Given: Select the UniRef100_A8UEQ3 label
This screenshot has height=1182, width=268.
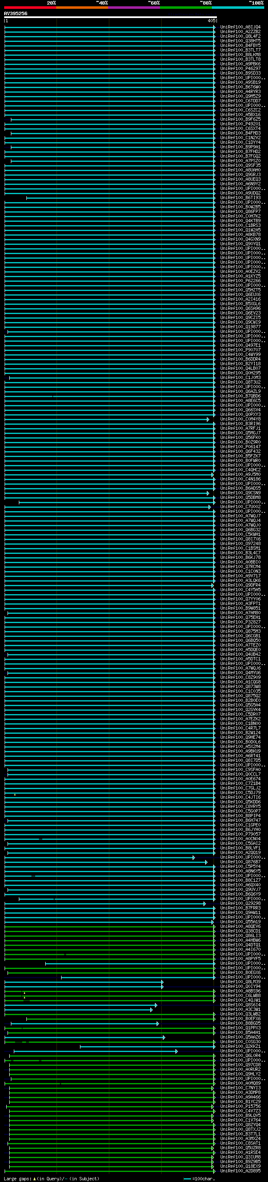Looking at the screenshot, I should [x=240, y=179].
